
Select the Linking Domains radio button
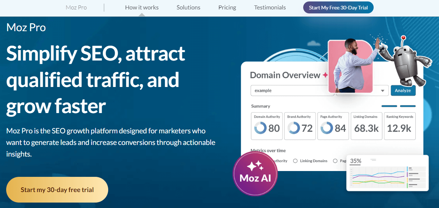pyautogui.click(x=296, y=161)
